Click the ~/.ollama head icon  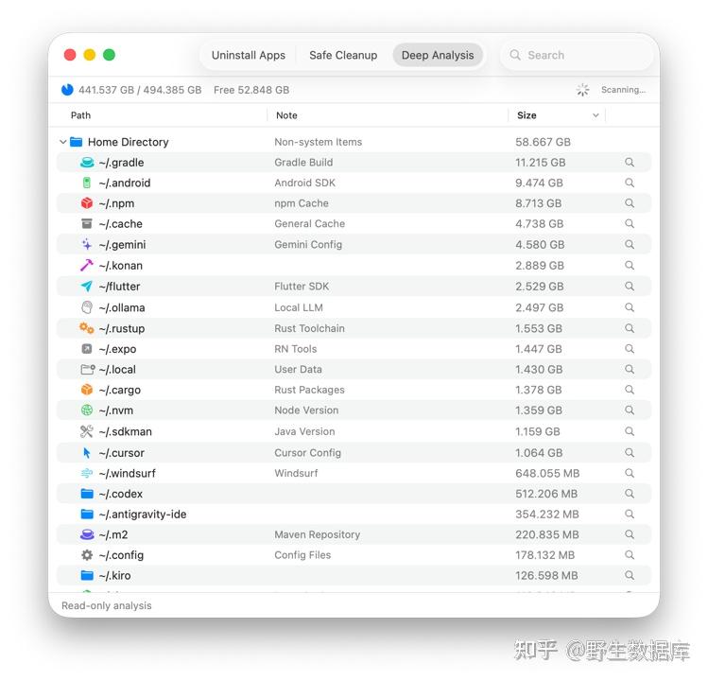tap(87, 306)
